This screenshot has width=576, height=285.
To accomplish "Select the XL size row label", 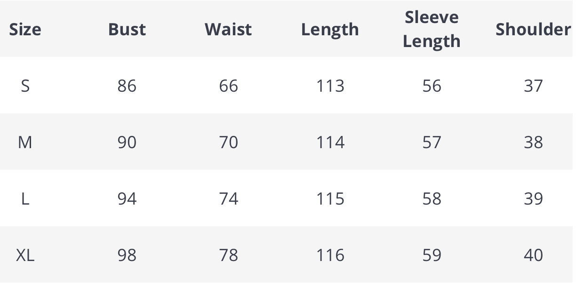I will pos(25,255).
